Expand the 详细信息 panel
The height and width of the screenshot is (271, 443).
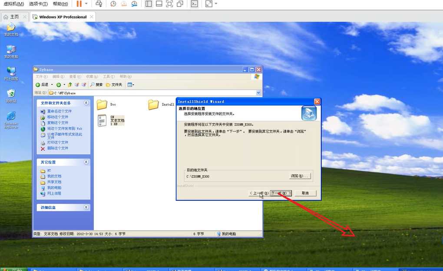tap(86, 207)
